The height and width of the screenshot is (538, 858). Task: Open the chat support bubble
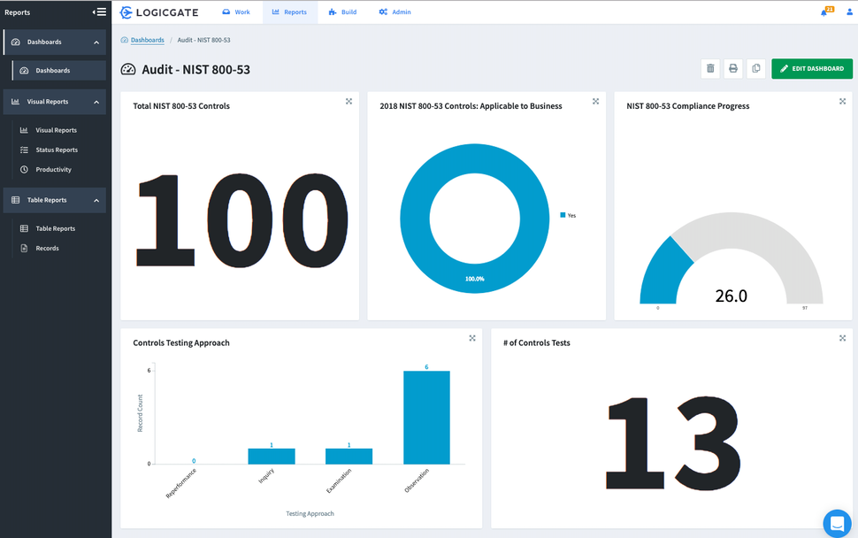point(836,523)
